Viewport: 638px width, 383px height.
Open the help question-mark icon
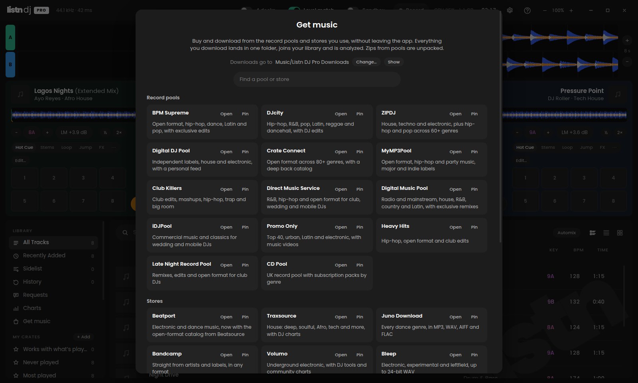(527, 10)
